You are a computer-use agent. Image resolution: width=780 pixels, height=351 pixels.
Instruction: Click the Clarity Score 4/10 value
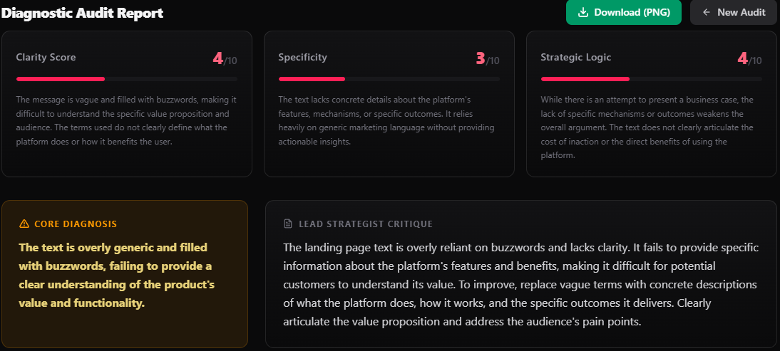pyautogui.click(x=225, y=59)
